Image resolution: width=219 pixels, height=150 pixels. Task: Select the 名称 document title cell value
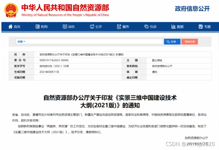tap(82, 55)
